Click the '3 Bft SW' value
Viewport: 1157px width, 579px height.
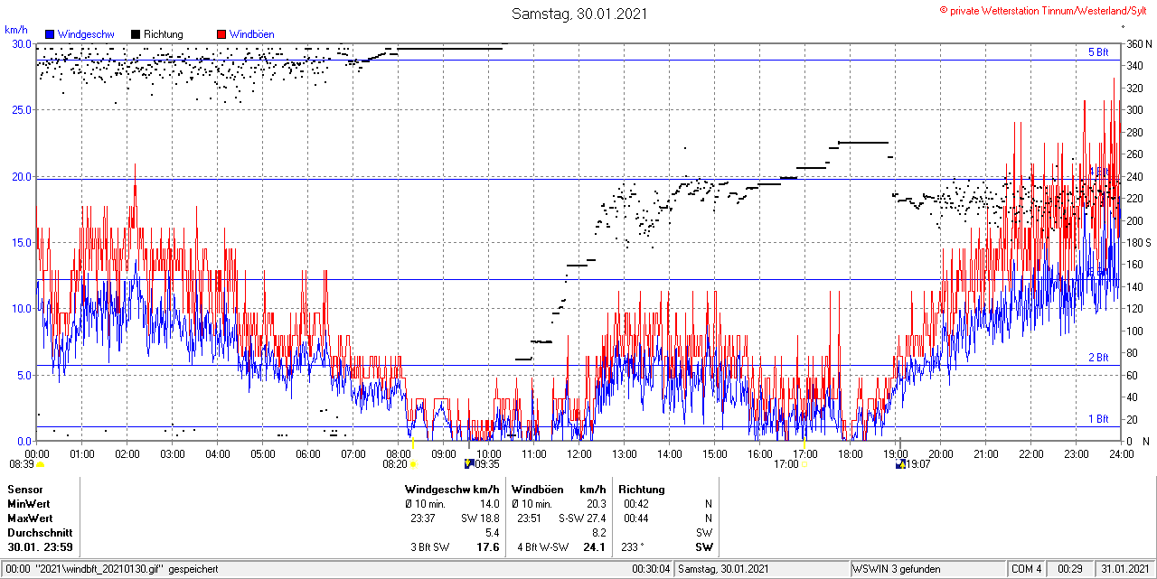tap(429, 547)
